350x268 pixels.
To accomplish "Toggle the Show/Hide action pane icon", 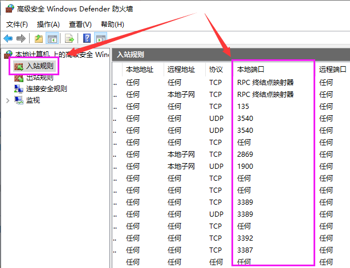I will [x=101, y=38].
